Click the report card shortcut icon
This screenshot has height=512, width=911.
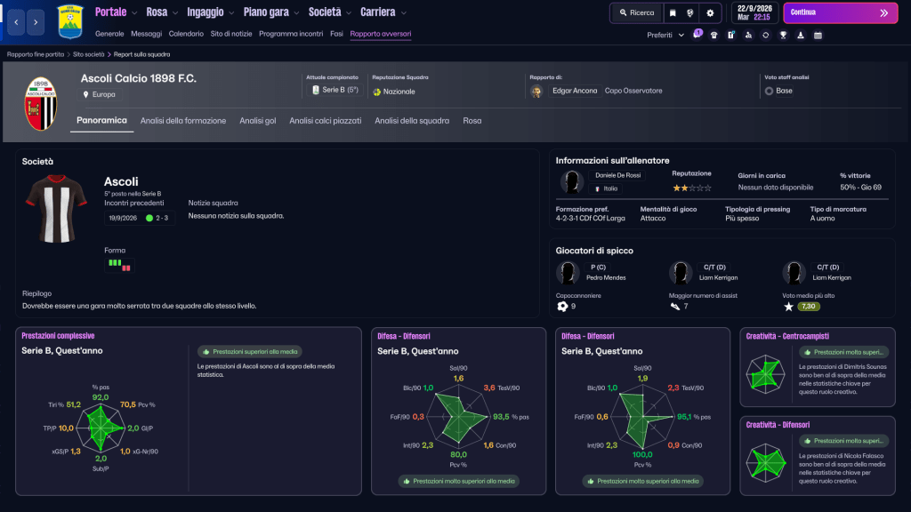[x=731, y=36]
